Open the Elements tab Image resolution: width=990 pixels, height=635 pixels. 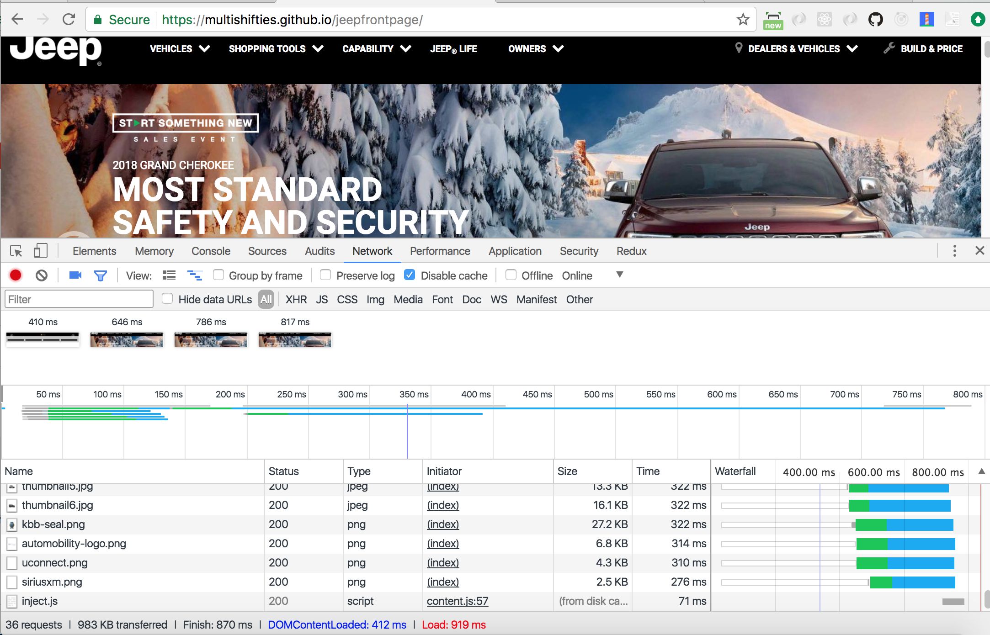94,251
